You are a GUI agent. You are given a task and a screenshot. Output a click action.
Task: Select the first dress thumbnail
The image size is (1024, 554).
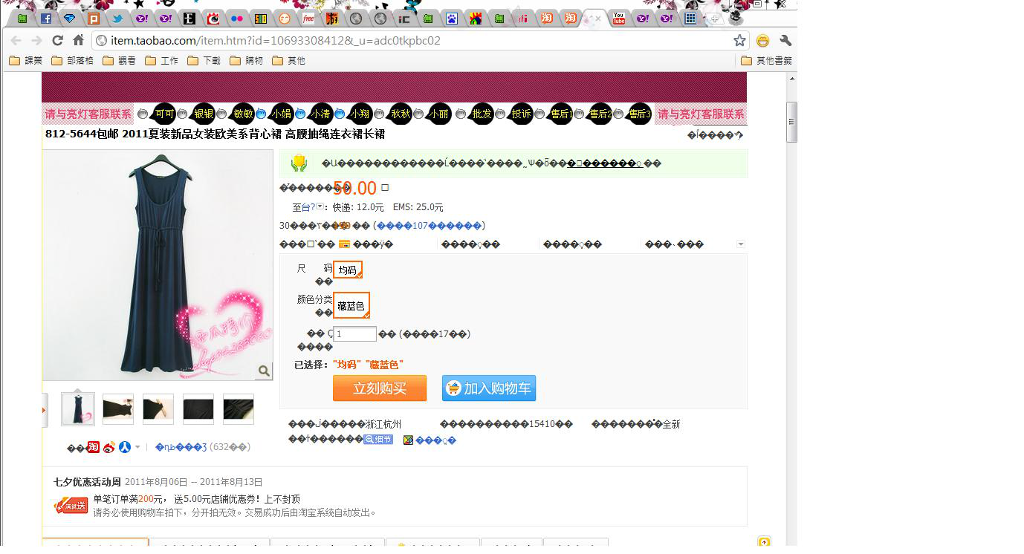78,409
